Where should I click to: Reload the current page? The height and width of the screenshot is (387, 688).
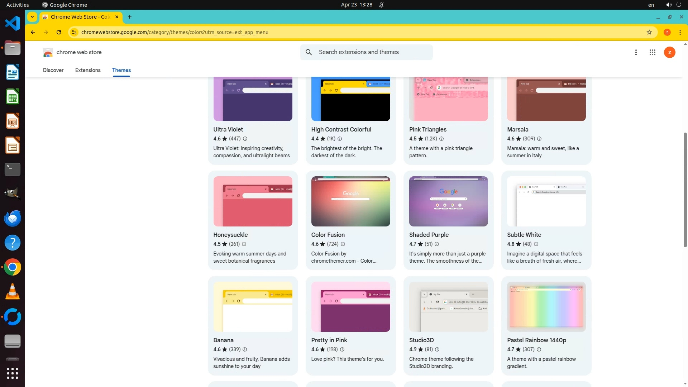[x=59, y=32]
